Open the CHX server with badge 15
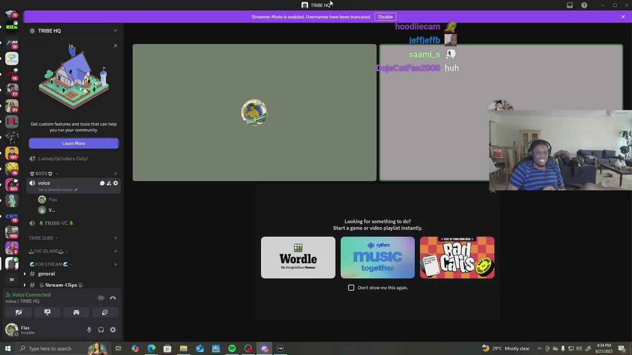Image resolution: width=632 pixels, height=355 pixels. [12, 216]
